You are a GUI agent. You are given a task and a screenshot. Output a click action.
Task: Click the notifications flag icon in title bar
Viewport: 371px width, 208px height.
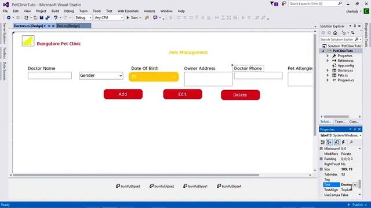point(274,4)
